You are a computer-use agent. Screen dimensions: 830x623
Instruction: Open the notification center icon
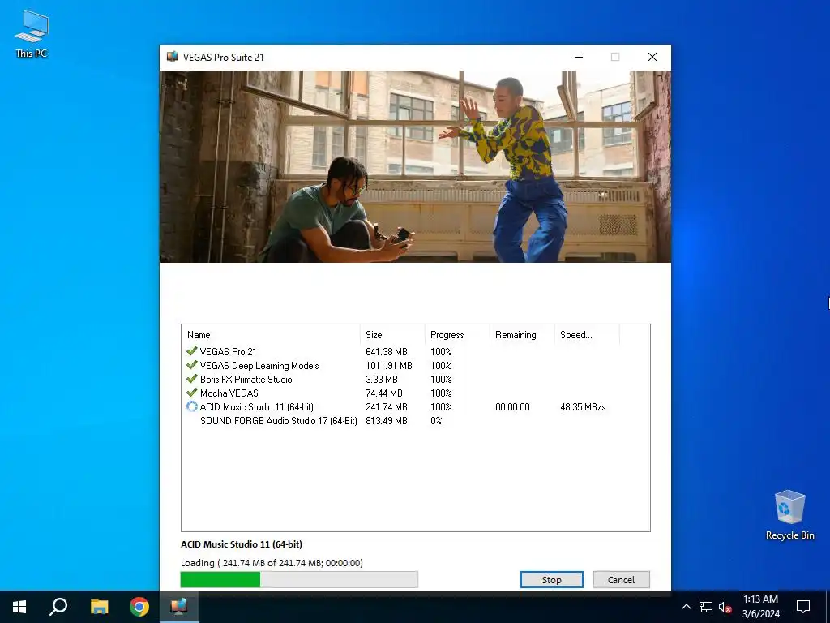[x=803, y=607]
